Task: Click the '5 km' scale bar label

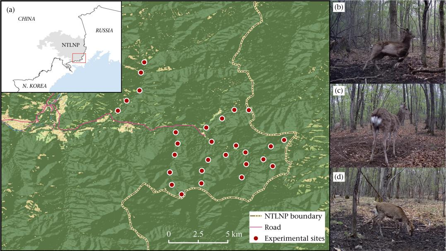Action: [234, 234]
